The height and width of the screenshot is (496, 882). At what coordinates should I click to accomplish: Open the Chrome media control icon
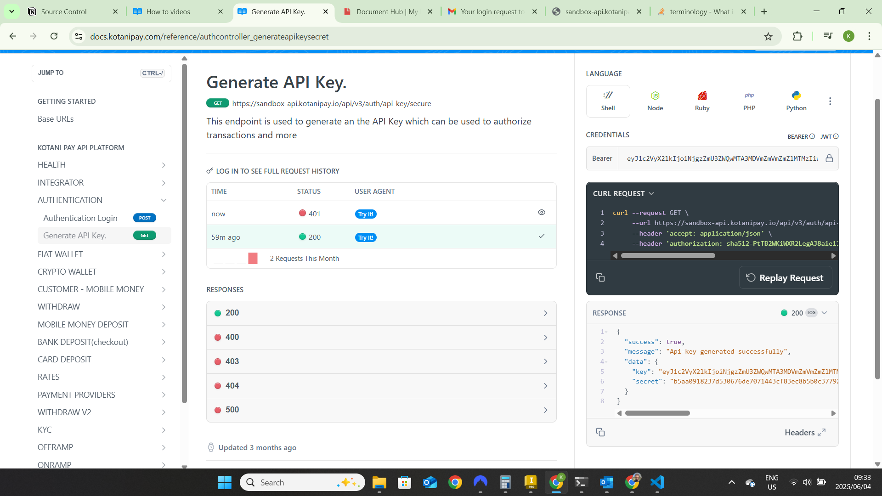coord(828,36)
